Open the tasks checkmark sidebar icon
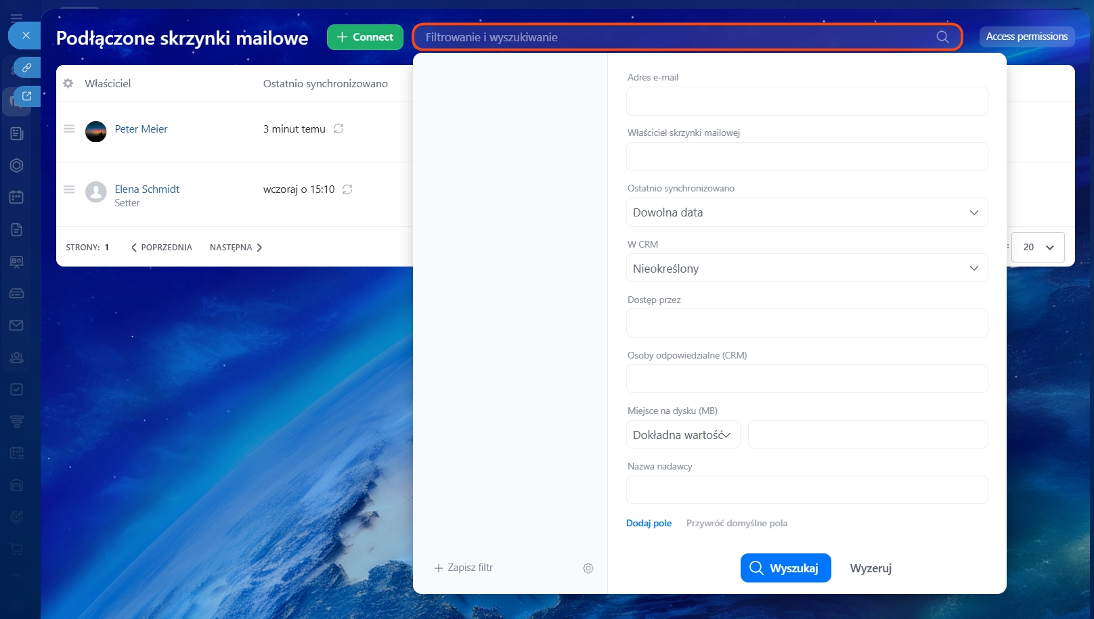 (x=17, y=389)
